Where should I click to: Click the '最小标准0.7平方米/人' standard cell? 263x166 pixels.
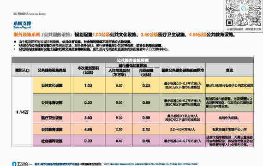pos(183,118)
